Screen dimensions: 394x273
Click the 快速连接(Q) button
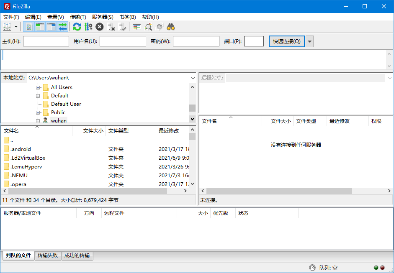point(286,41)
